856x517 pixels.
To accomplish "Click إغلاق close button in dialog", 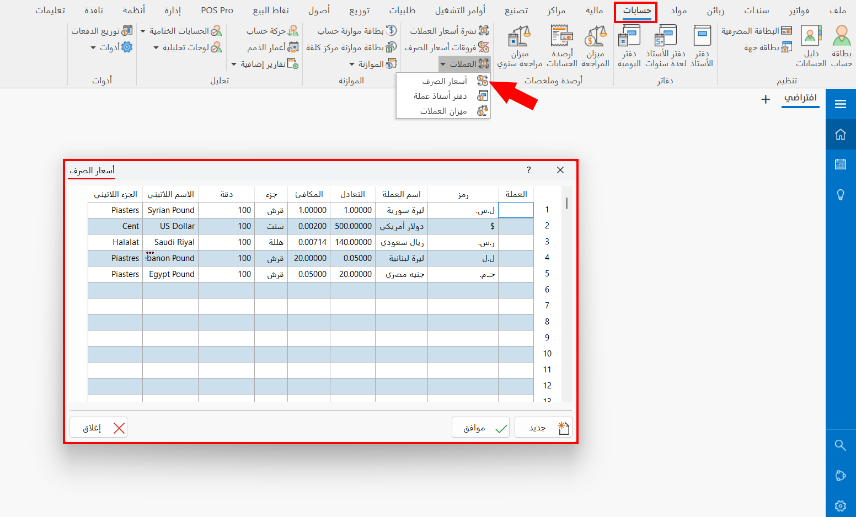I will [x=98, y=428].
